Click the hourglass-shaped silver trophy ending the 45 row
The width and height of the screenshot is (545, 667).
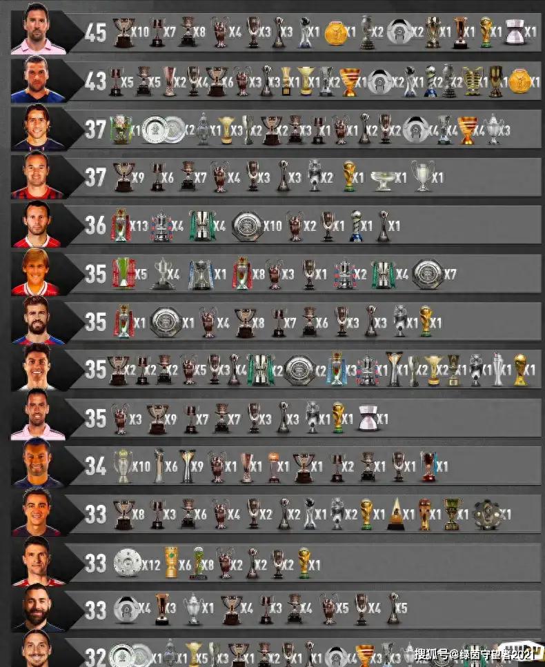pos(514,32)
